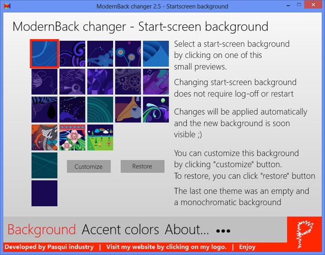
Task: Open the three dots more menu
Action: pyautogui.click(x=223, y=231)
